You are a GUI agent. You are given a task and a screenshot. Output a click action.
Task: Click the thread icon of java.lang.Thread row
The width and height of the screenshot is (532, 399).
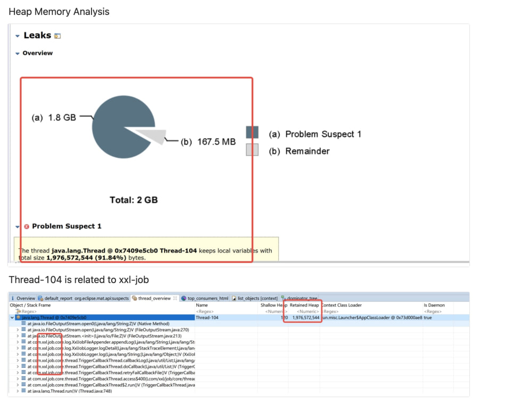[x=18, y=318]
